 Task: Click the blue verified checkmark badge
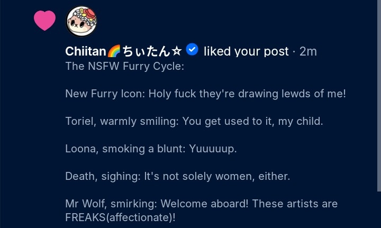(192, 50)
